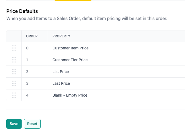This screenshot has width=185, height=138.
Task: Click drag handle for Blank - Empty Price
Action: click(x=14, y=95)
